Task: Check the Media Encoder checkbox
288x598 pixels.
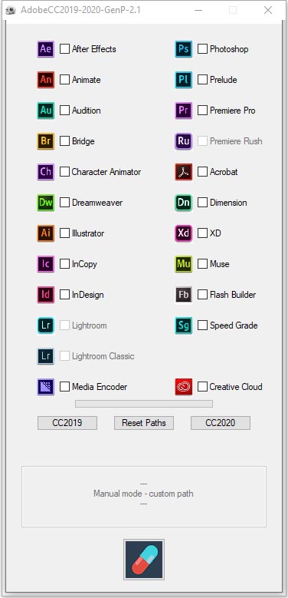Action: pyautogui.click(x=65, y=387)
